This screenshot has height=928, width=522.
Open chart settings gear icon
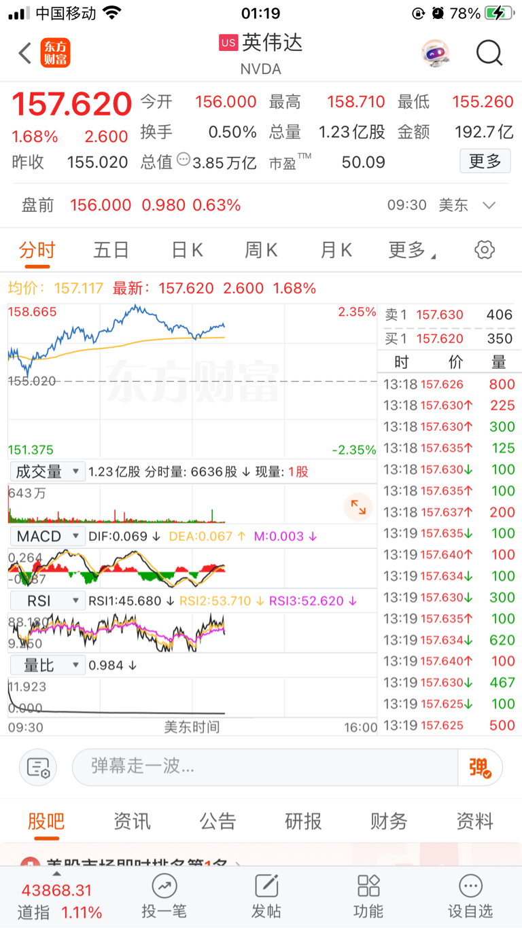[x=485, y=250]
